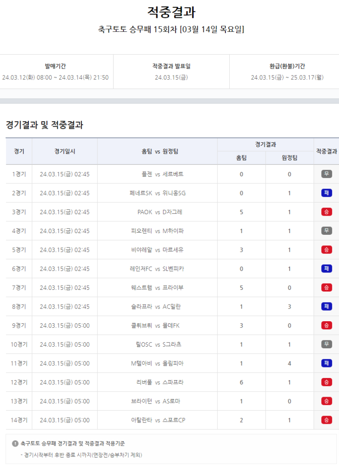Click the M텔아비 vs 올림피아 match
339x467 pixels.
pyautogui.click(x=157, y=363)
